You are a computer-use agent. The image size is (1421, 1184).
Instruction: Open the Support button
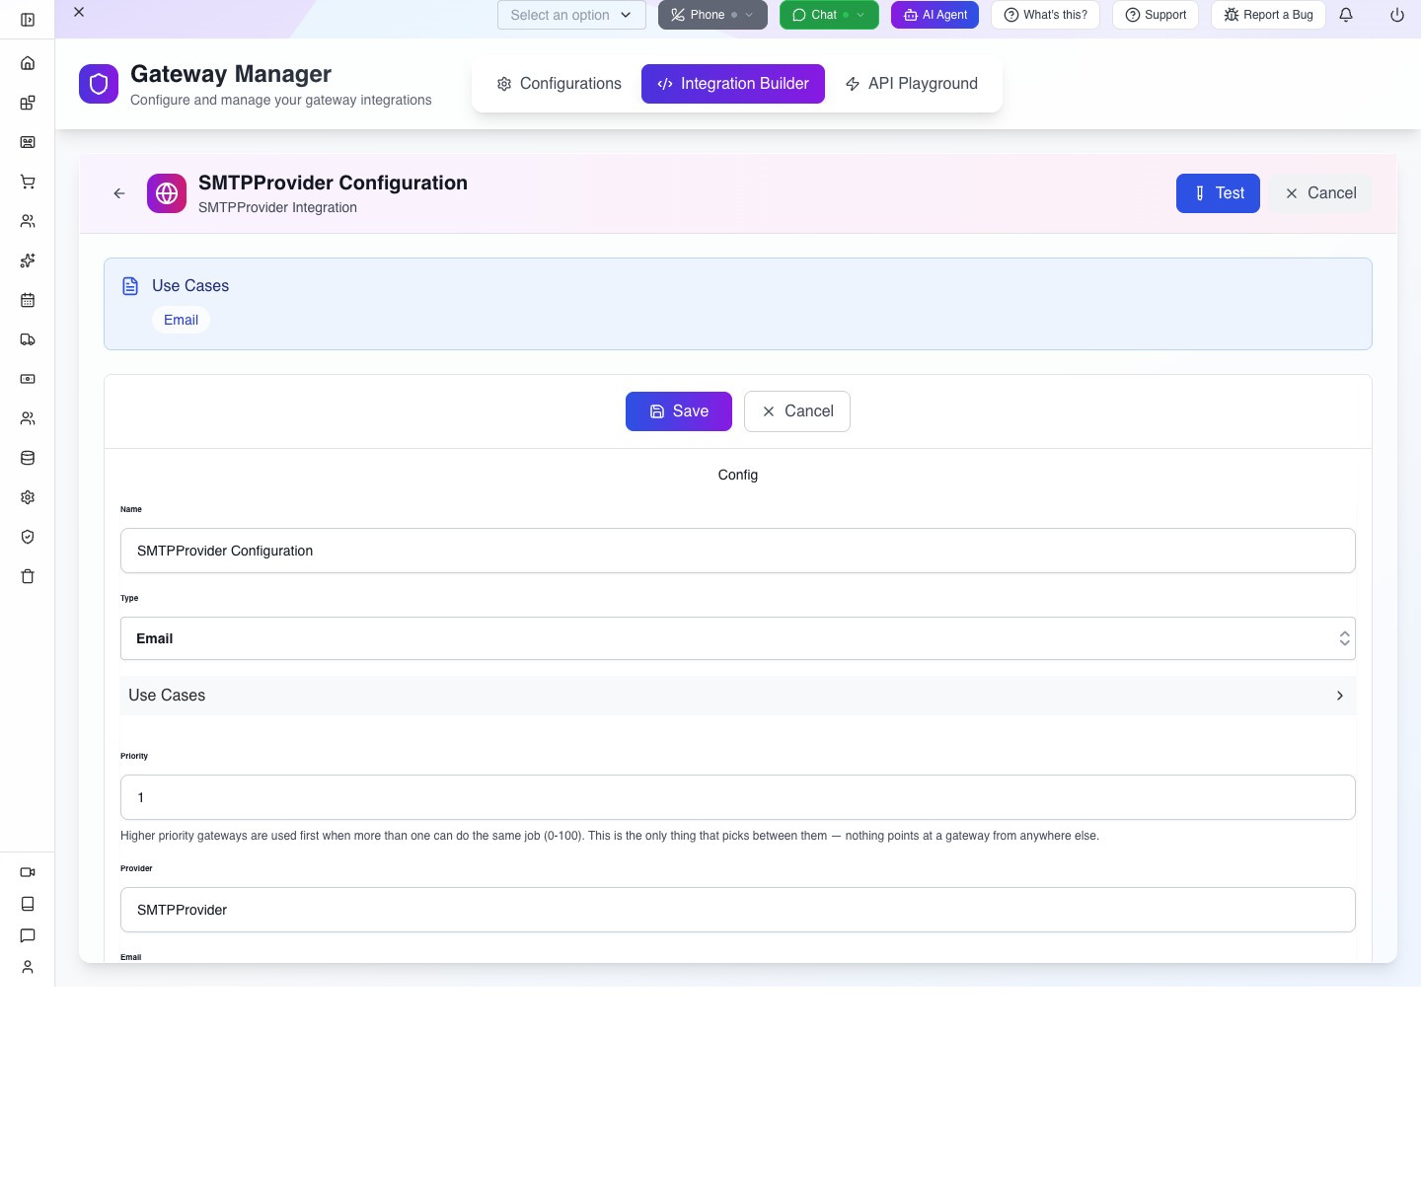point(1156,15)
